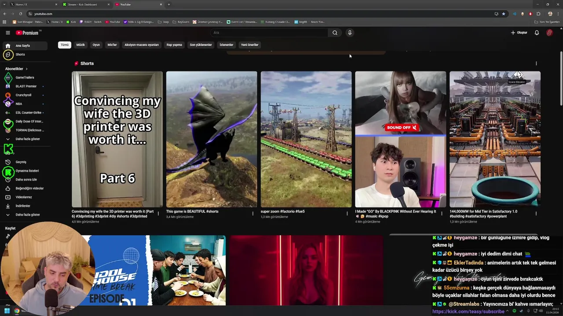Select the İzlenenler filter chip
Viewport: 563px width, 316px height.
[227, 45]
